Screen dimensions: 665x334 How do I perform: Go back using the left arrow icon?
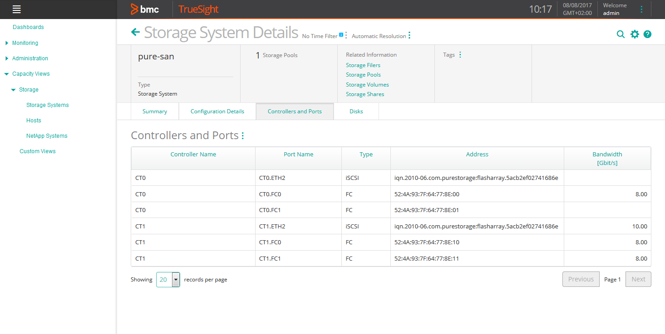(135, 32)
